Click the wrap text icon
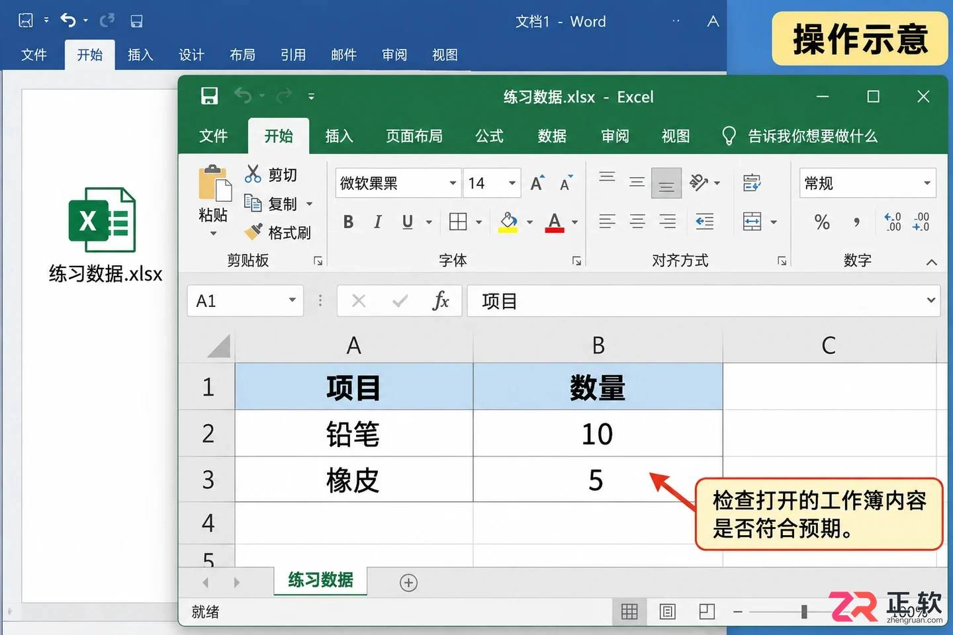The image size is (953, 635). click(752, 183)
